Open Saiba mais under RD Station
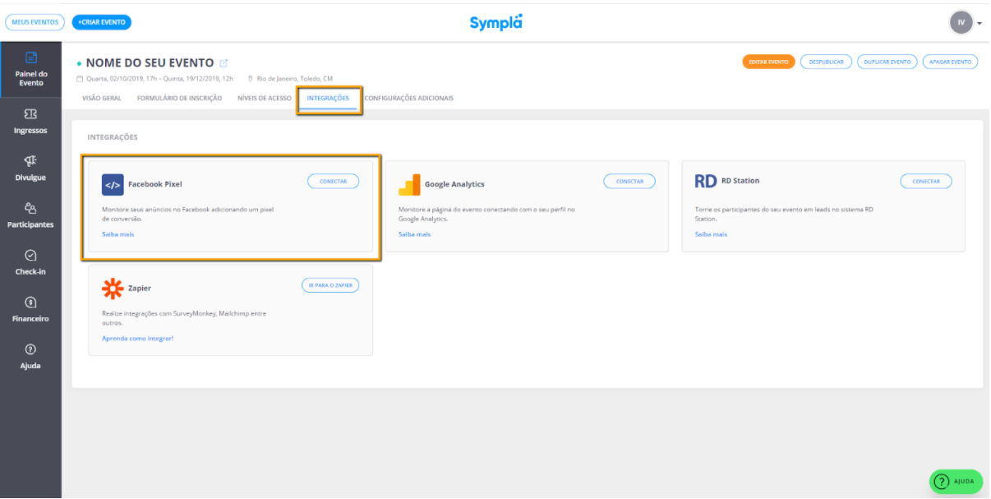 pyautogui.click(x=711, y=234)
